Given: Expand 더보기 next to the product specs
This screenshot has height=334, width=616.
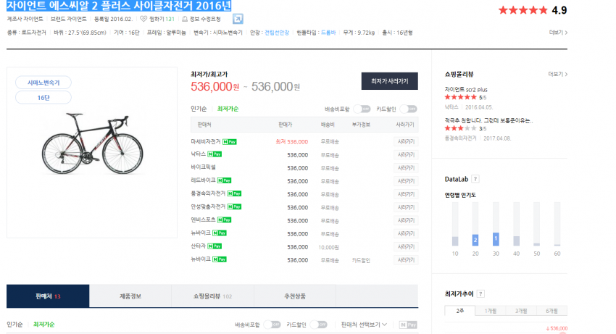Looking at the screenshot, I should click(x=558, y=33).
